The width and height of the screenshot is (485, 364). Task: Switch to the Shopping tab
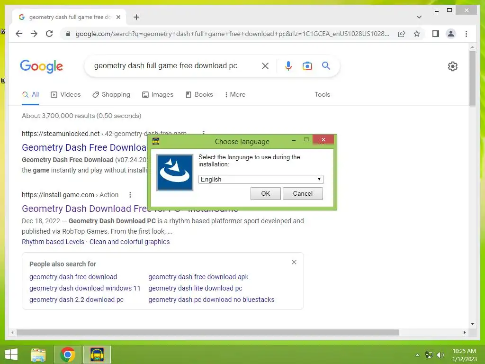coord(111,95)
